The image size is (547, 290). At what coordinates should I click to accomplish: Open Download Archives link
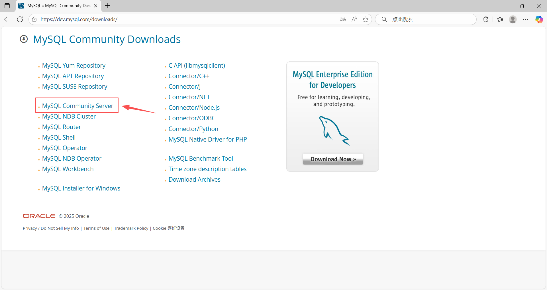pos(195,180)
